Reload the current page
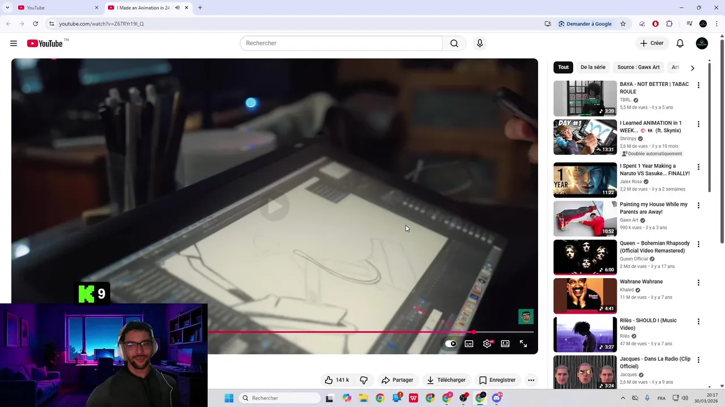Image resolution: width=725 pixels, height=407 pixels. click(x=35, y=24)
